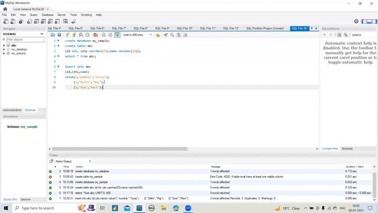The height and width of the screenshot is (213, 378).
Task: Switch to SQL Portfolio Project (Zomato) tab
Action: (265, 28)
